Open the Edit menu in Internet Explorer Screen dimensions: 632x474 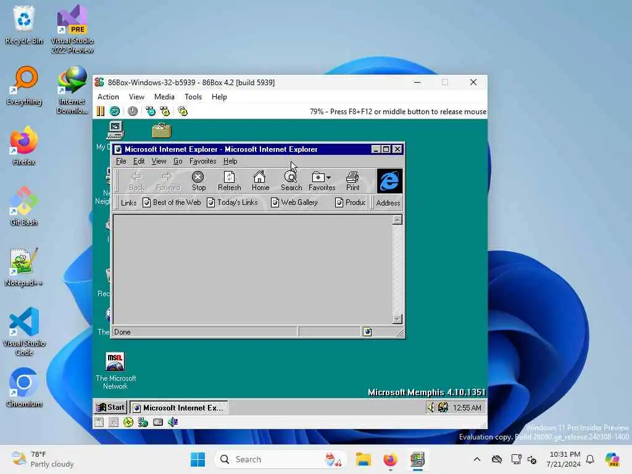pyautogui.click(x=139, y=161)
